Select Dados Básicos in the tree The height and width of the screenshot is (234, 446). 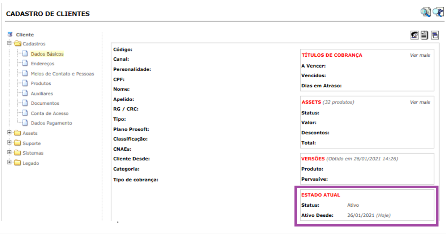point(47,54)
